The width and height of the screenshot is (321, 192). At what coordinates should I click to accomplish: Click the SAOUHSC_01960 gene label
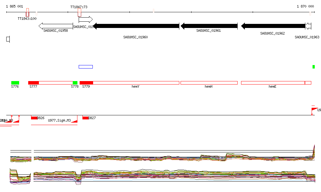pyautogui.click(x=135, y=37)
